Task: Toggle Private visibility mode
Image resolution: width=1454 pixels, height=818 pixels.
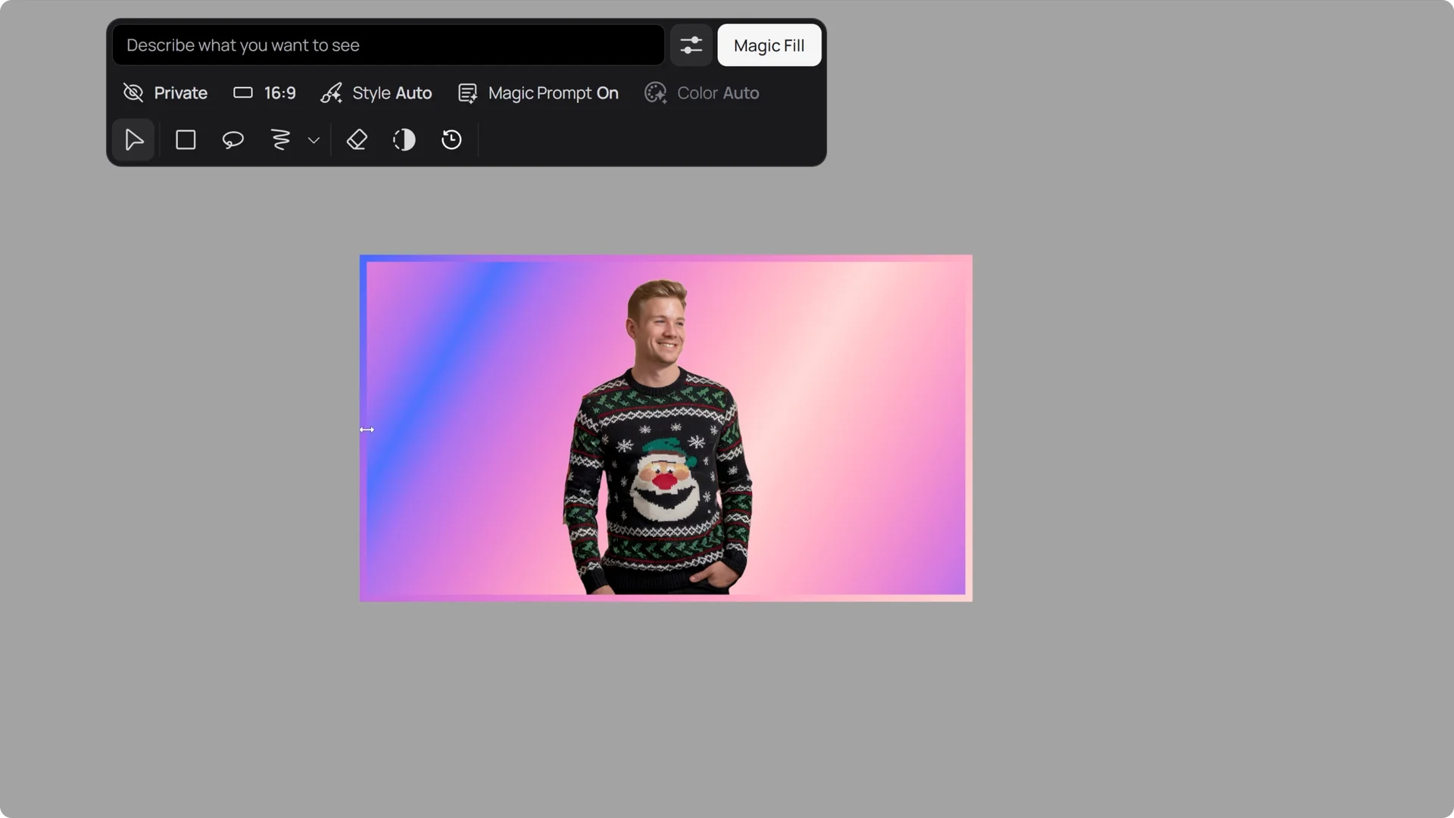Action: coord(180,92)
